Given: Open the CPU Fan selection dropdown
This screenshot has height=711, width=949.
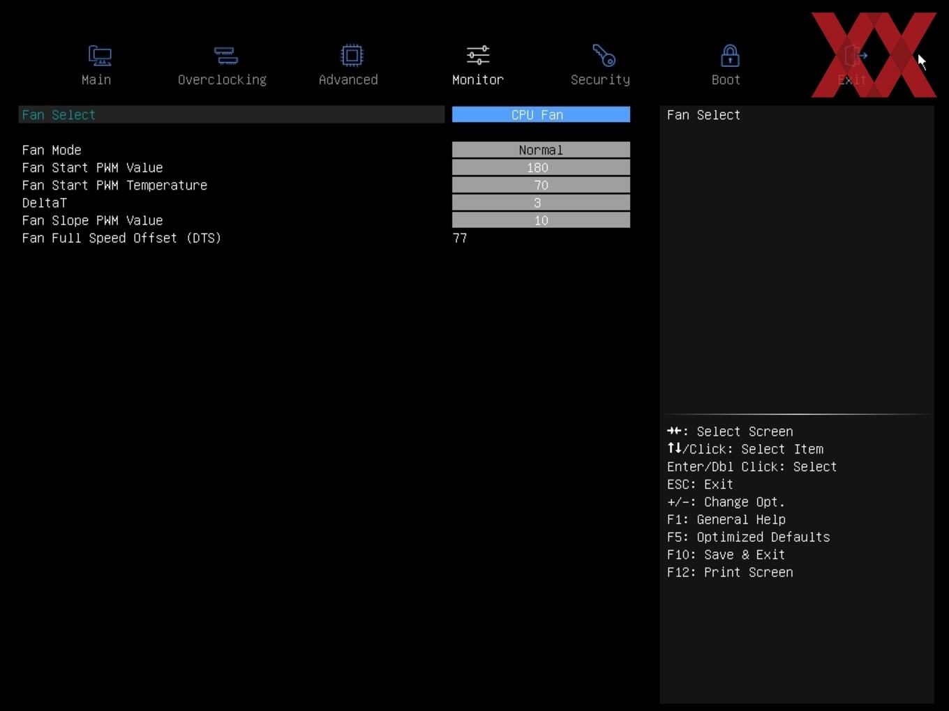Looking at the screenshot, I should click(x=541, y=114).
